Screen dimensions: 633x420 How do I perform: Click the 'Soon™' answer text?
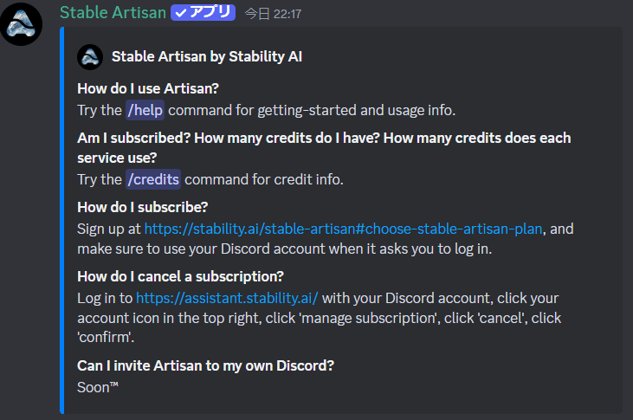click(98, 387)
